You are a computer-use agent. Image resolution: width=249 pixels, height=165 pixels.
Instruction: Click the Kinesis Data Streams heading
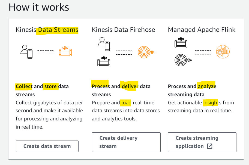click(x=47, y=30)
